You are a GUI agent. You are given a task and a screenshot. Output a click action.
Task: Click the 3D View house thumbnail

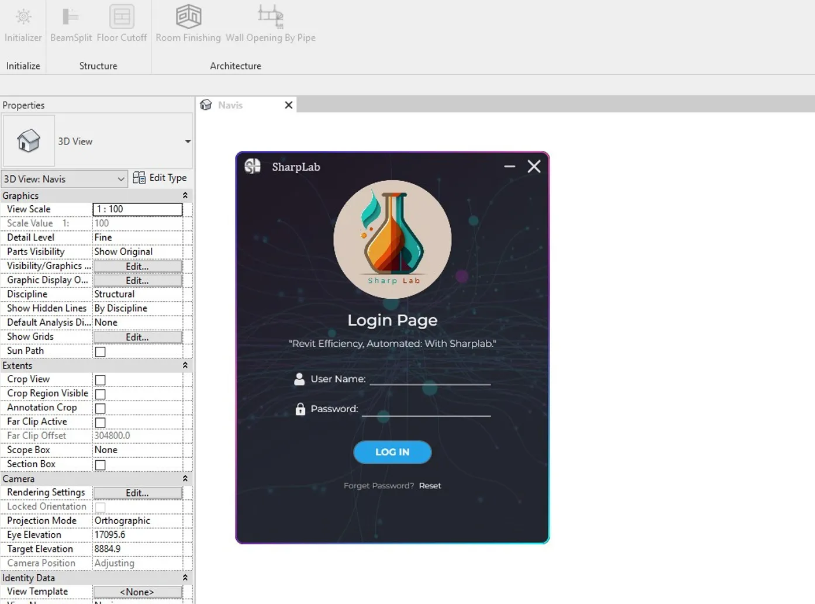tap(29, 141)
